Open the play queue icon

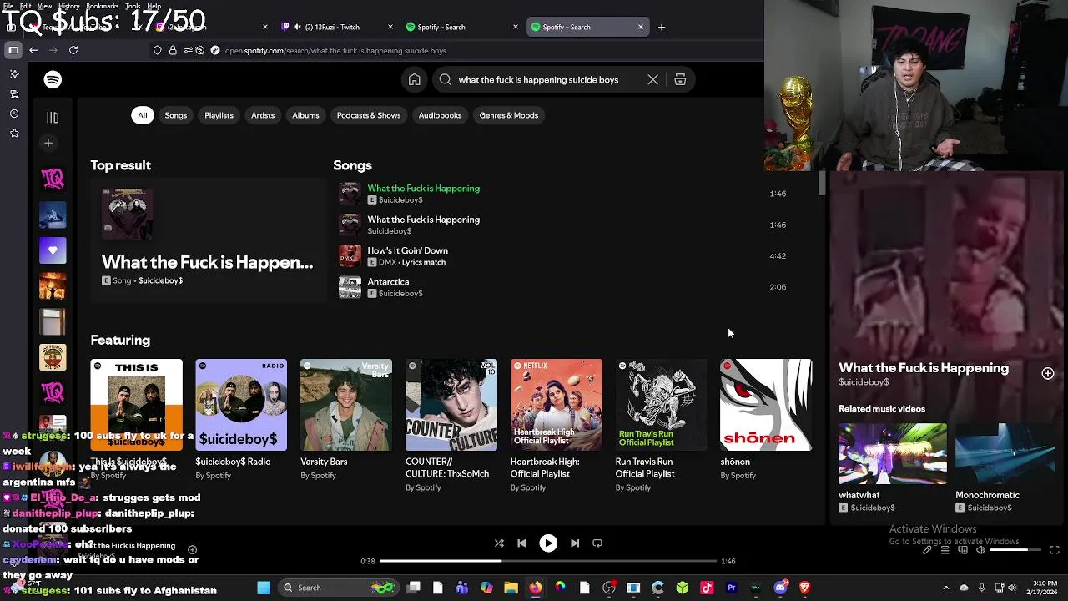(945, 550)
